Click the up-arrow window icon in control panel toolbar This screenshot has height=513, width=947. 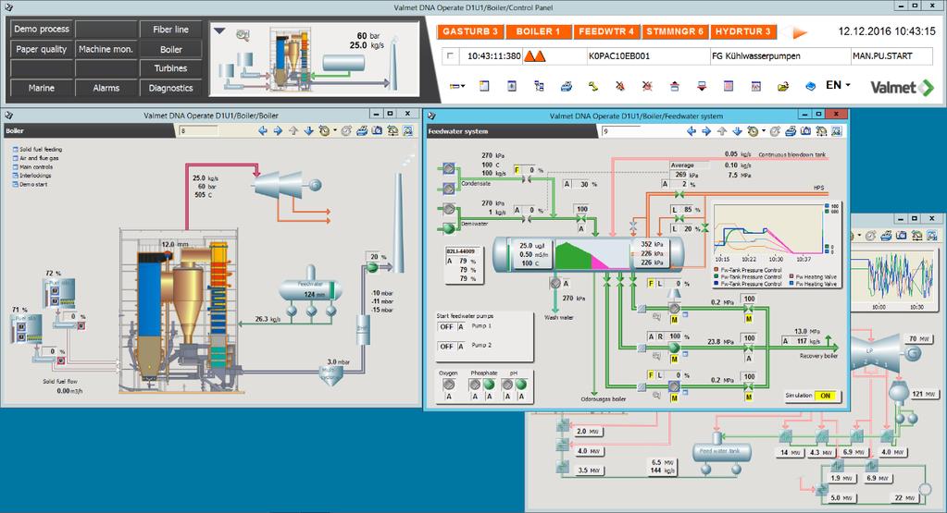(675, 86)
